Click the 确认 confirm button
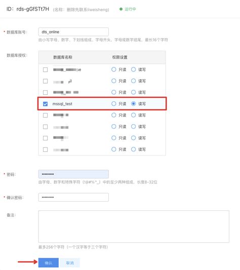This screenshot has height=270, width=240. [49, 263]
